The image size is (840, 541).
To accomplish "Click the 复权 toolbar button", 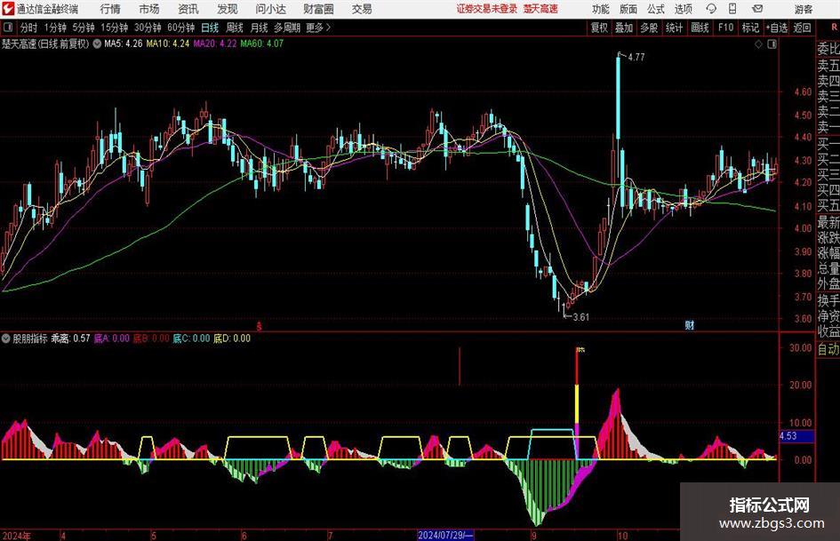I will (599, 28).
